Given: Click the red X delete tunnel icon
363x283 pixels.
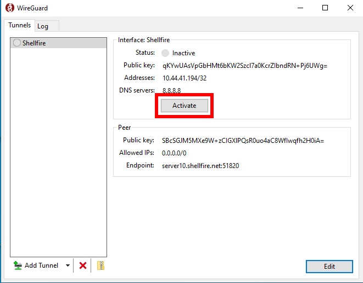Looking at the screenshot, I should click(x=82, y=265).
